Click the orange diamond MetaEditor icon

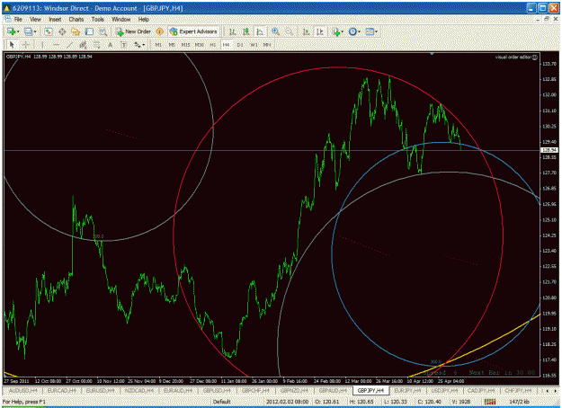pos(160,31)
